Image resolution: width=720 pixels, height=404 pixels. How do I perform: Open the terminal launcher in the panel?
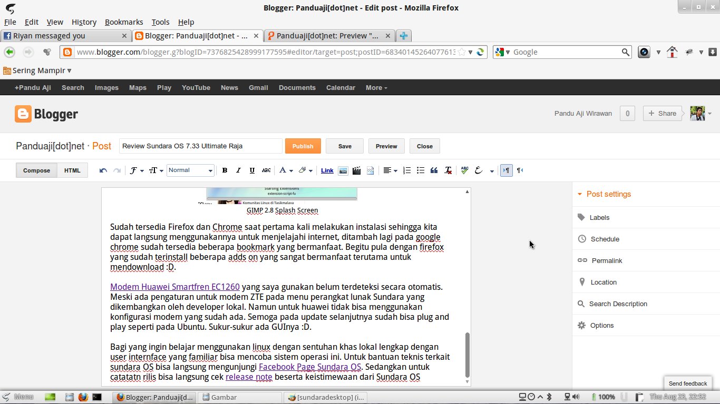[97, 397]
